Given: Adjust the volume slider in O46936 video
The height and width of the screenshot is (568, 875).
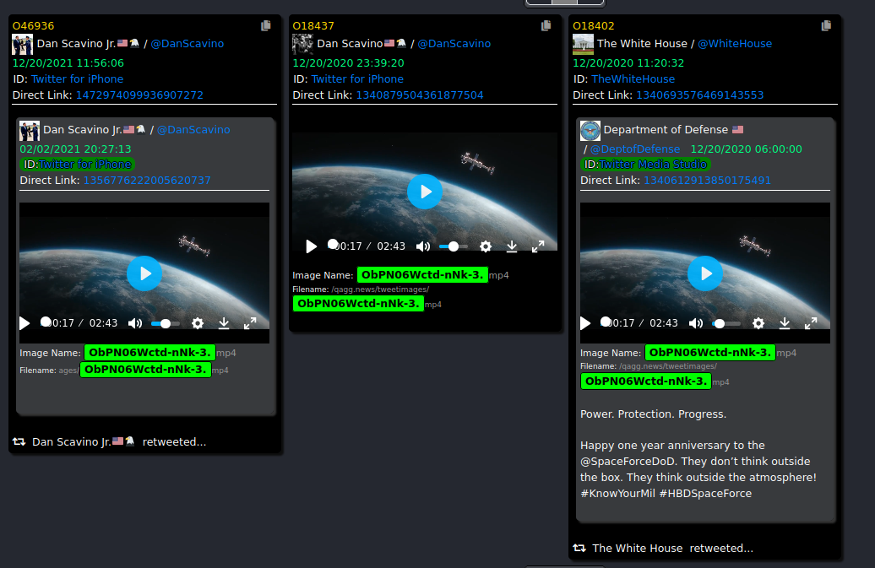Looking at the screenshot, I should [166, 324].
